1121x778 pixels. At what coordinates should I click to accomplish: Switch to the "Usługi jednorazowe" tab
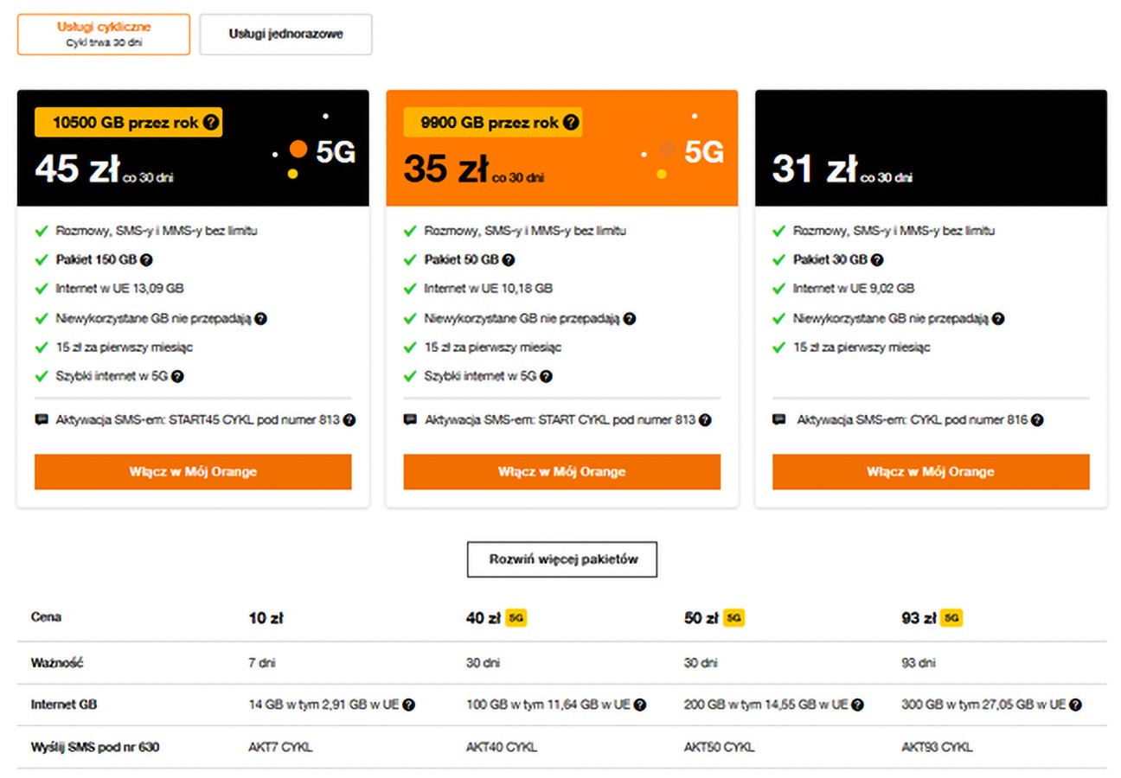tap(285, 34)
